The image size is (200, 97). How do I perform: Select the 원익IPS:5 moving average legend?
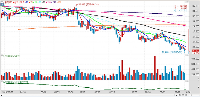[x=19, y=2]
